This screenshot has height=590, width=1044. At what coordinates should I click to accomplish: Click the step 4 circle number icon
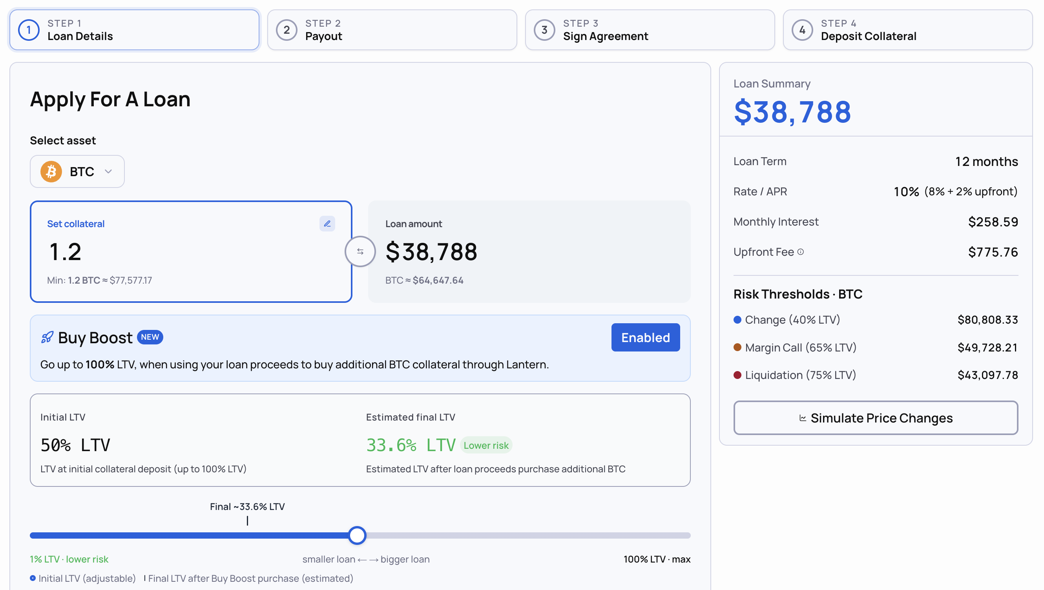tap(802, 30)
